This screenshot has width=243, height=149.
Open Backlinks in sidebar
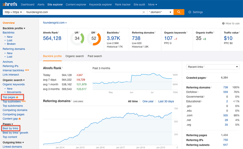click(9, 33)
